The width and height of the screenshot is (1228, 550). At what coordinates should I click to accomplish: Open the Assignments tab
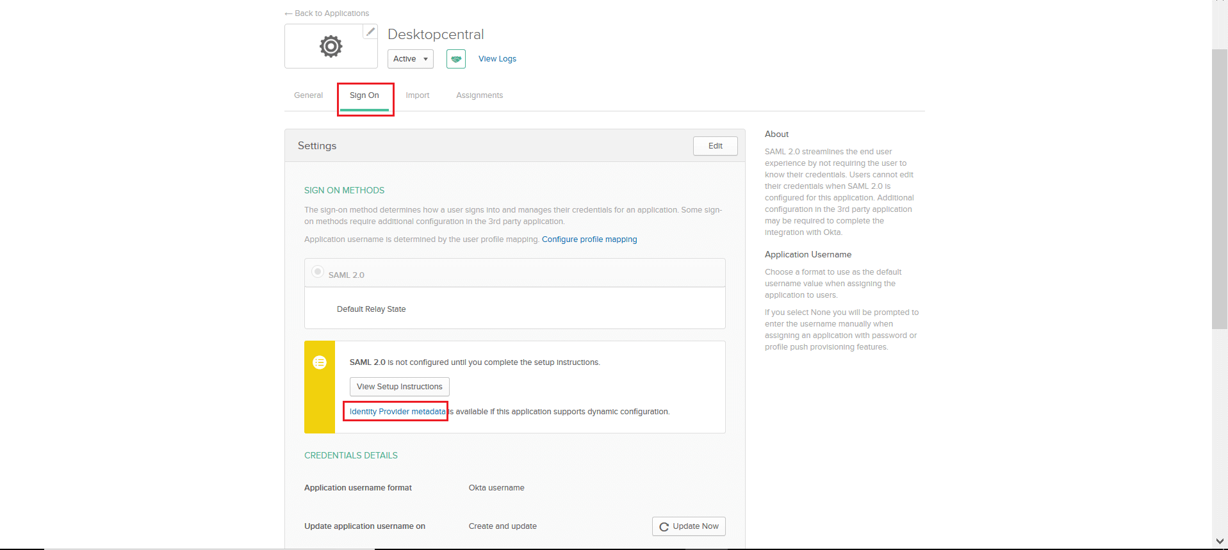480,95
